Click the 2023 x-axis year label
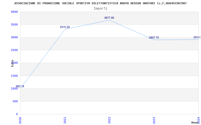This screenshot has height=125, width=201. pyautogui.click(x=154, y=120)
